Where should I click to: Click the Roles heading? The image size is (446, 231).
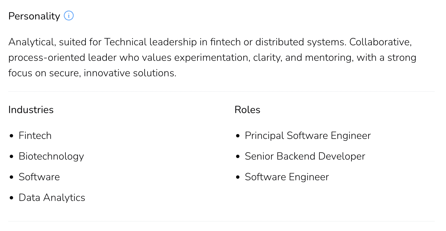tap(247, 110)
